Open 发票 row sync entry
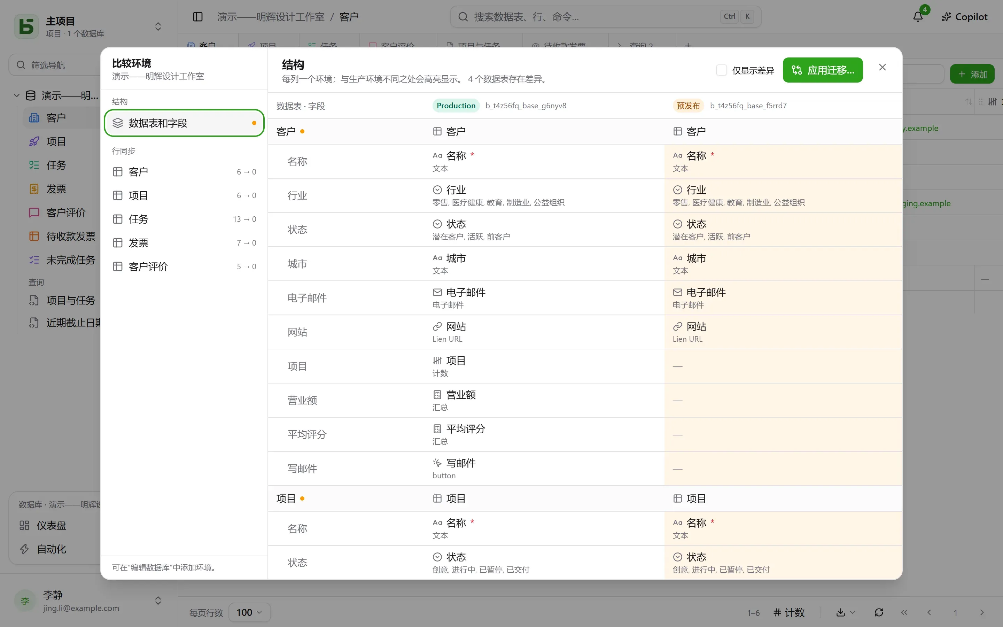This screenshot has width=1003, height=627. (184, 242)
